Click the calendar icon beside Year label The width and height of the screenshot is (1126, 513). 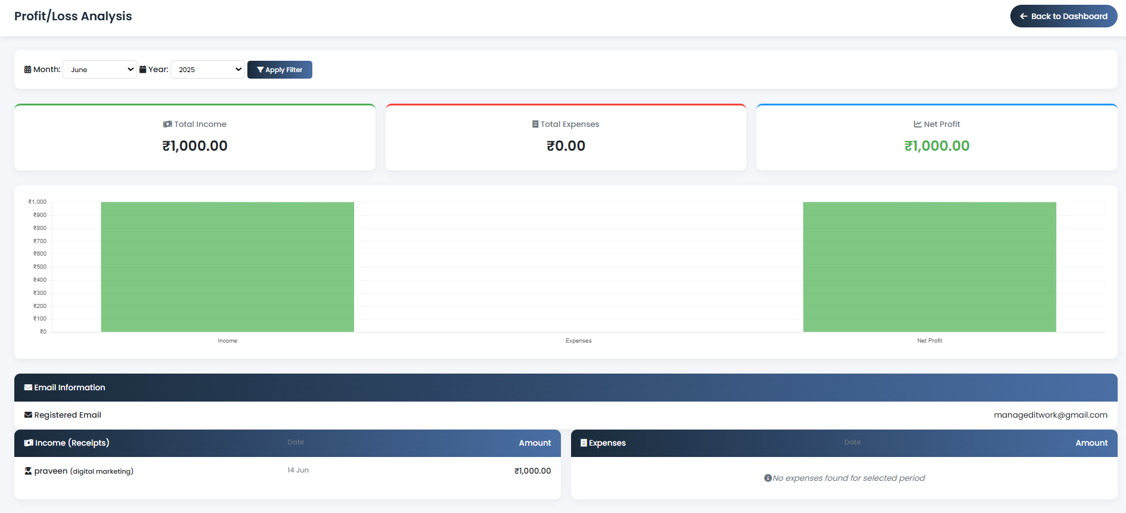click(x=143, y=70)
